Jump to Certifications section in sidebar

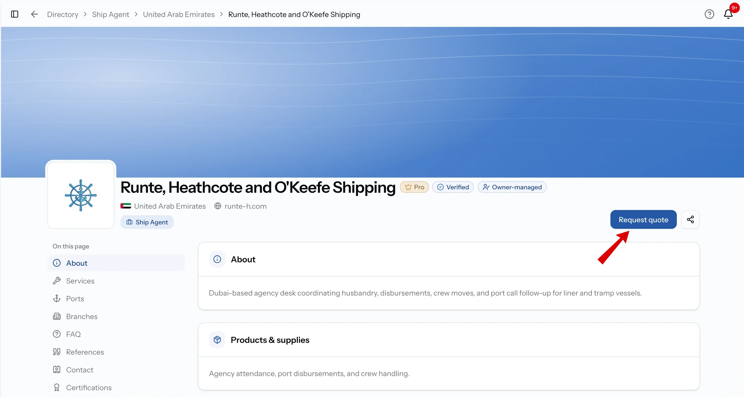(x=116, y=388)
